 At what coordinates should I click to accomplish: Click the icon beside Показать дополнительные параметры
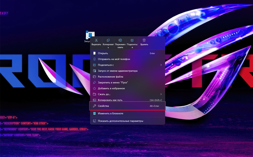[x=95, y=121]
